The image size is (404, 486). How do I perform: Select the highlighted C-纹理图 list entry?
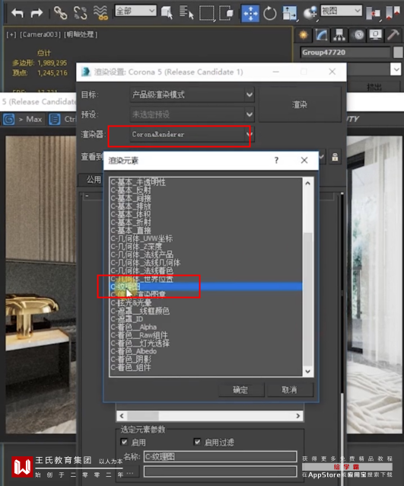tap(206, 286)
